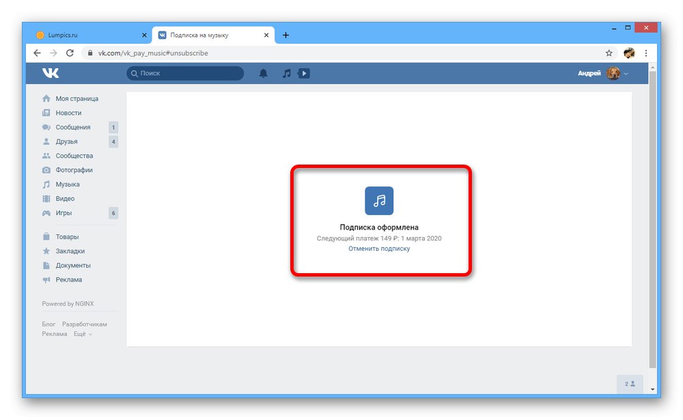Click the address bar URL
683x420 pixels.
pyautogui.click(x=153, y=53)
